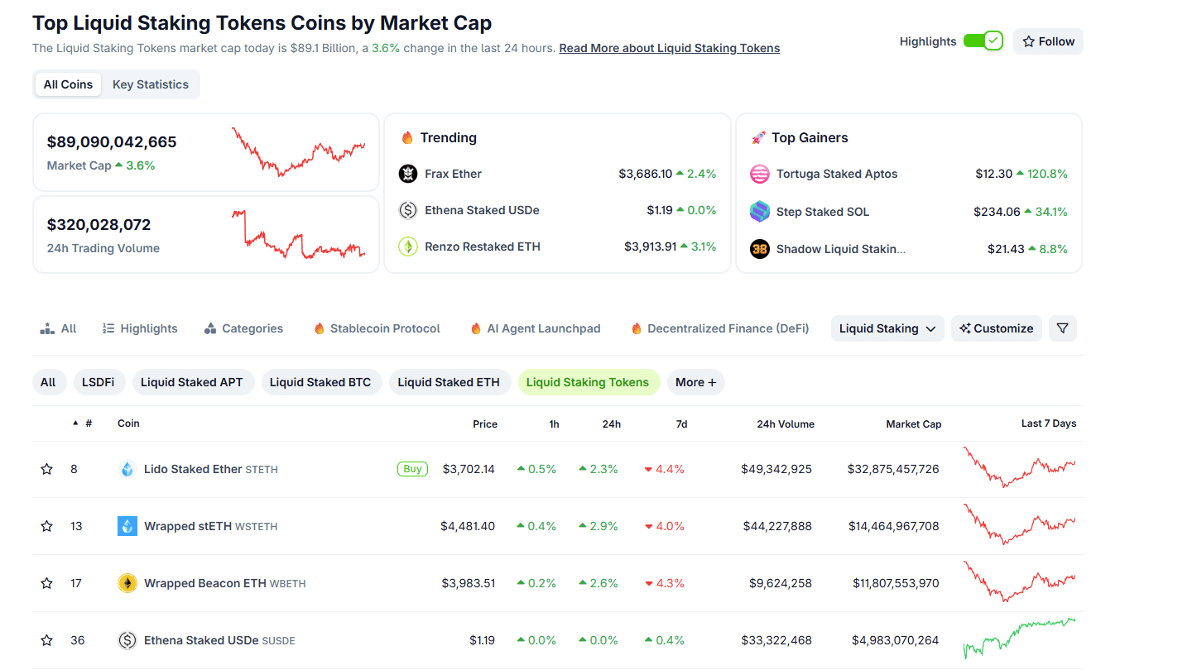The image size is (1197, 670).
Task: Click the Wrapped Beacon ETH coin logo
Action: coord(127,582)
